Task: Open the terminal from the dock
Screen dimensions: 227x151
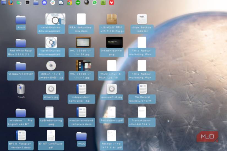Action: tap(27, 2)
